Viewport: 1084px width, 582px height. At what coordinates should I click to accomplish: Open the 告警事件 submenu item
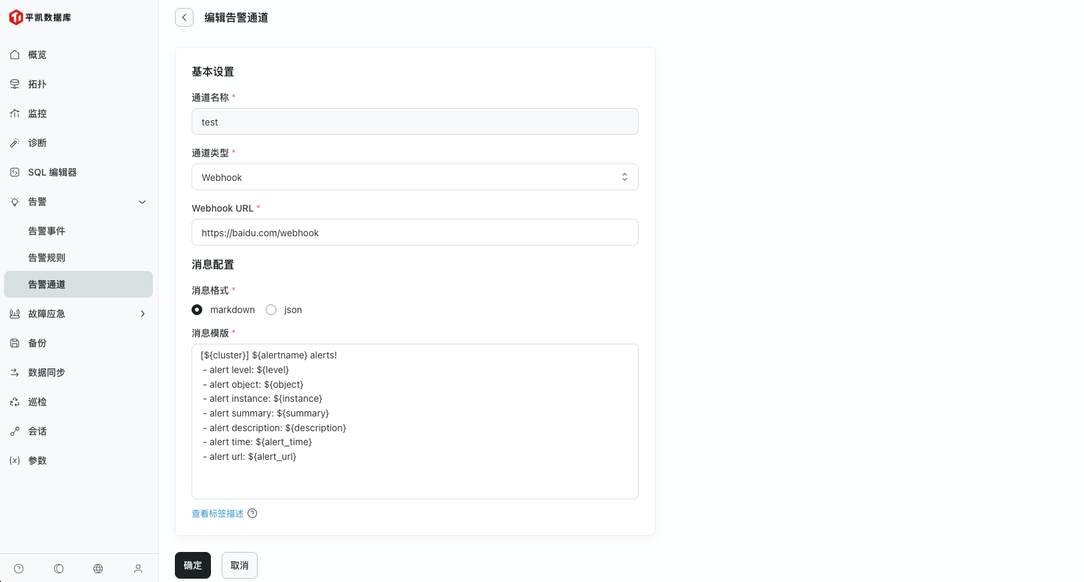(x=47, y=231)
